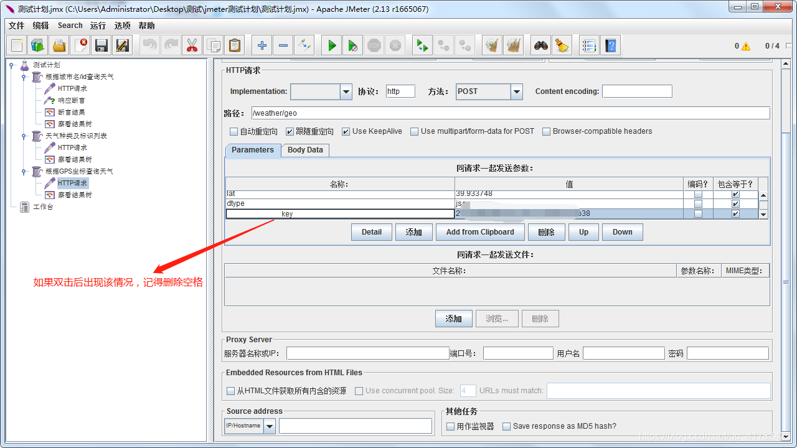This screenshot has width=797, height=448.
Task: Open the Implementation dropdown
Action: 346,91
